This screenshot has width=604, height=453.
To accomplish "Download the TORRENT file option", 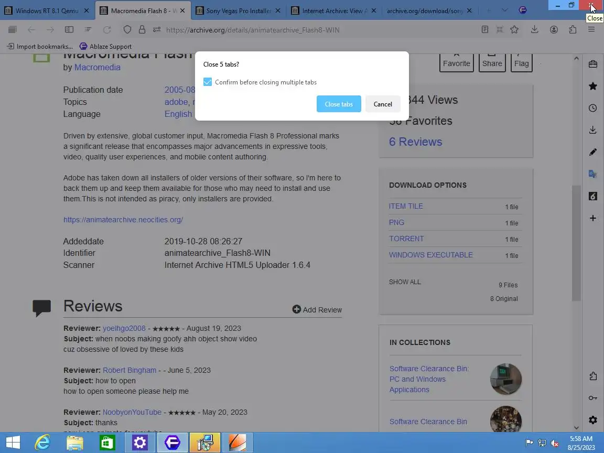I will [406, 239].
